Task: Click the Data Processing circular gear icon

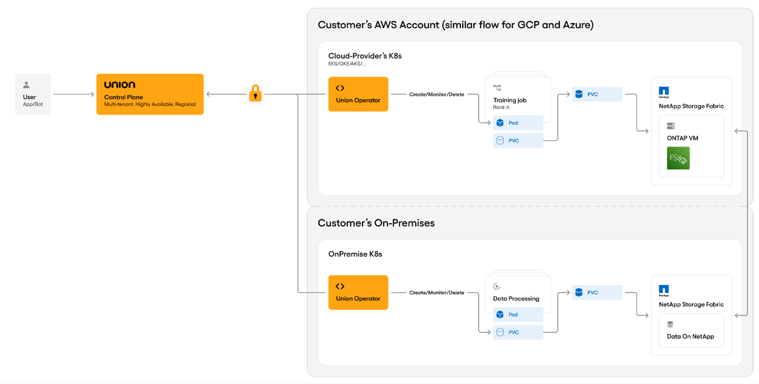Action: [496, 286]
